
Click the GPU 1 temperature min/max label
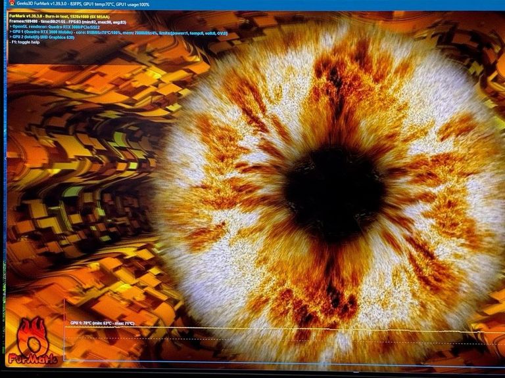tap(102, 323)
